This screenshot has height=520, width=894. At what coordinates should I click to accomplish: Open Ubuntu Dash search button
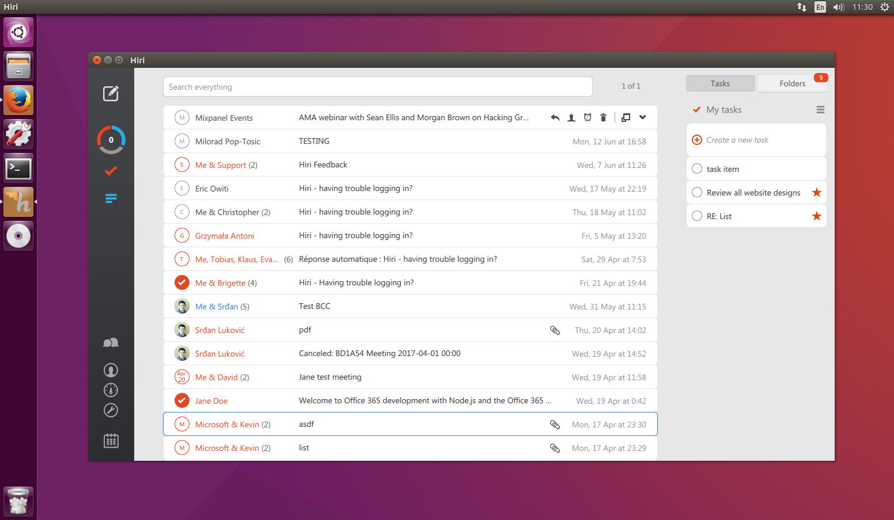[18, 32]
